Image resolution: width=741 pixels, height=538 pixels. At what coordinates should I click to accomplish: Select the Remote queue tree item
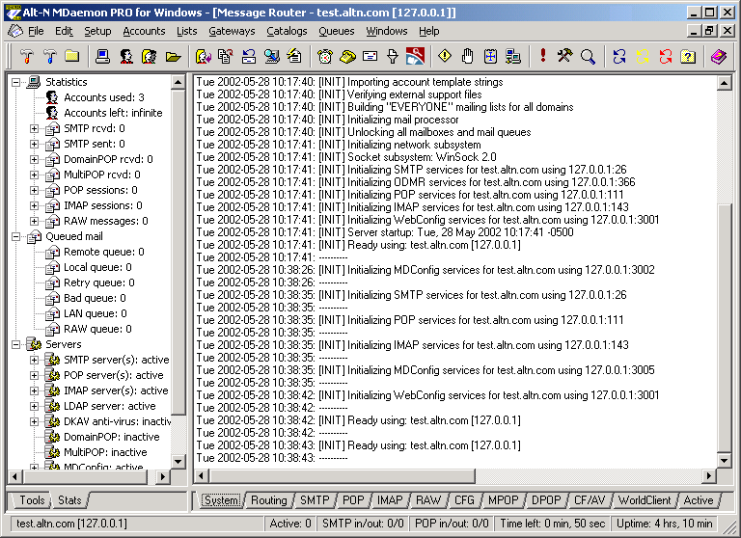click(103, 252)
